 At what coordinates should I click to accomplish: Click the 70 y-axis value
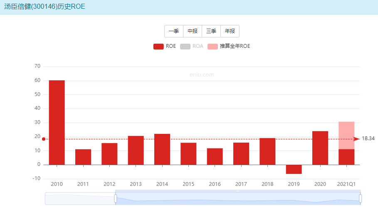coord(37,66)
